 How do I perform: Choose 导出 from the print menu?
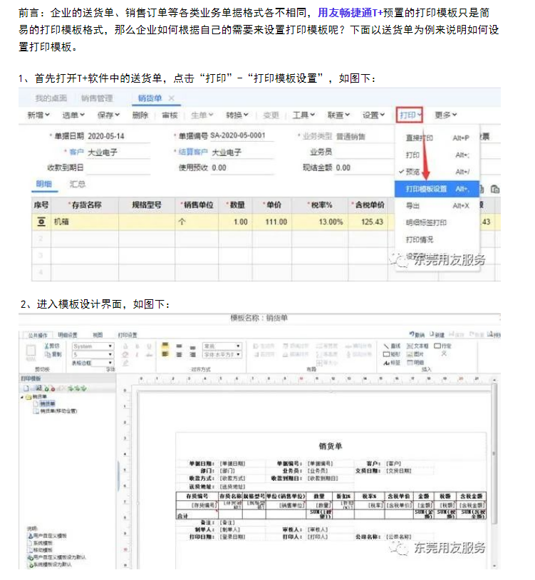coord(437,206)
